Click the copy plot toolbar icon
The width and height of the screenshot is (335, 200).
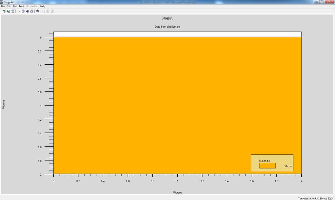23,11
